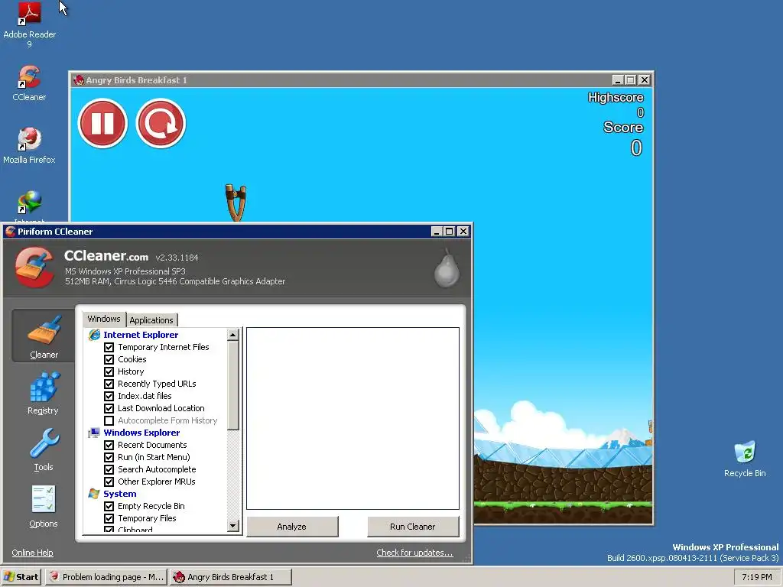This screenshot has height=587, width=783.
Task: Uncheck Other Explorer MRUs
Action: pyautogui.click(x=109, y=482)
